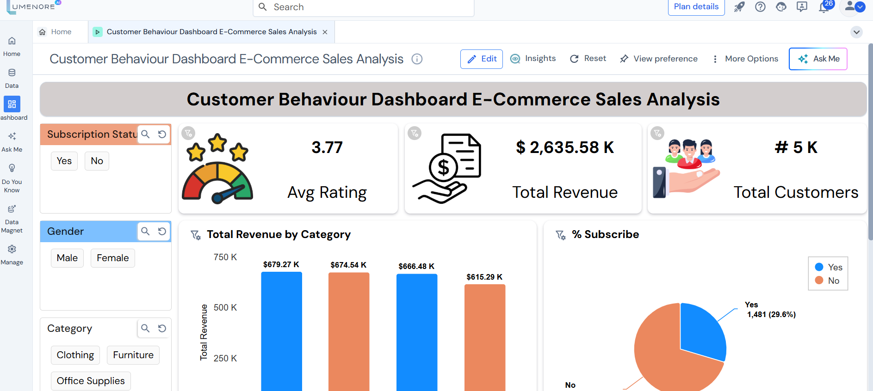
Task: Open Data section in left sidebar
Action: (x=12, y=78)
